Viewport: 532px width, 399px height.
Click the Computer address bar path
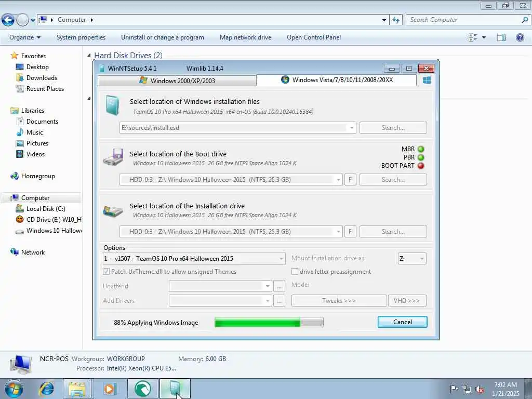click(72, 20)
